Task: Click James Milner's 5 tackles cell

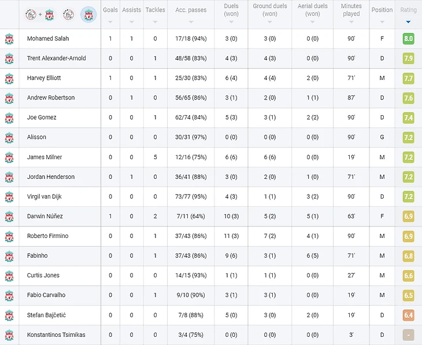Action: click(156, 157)
